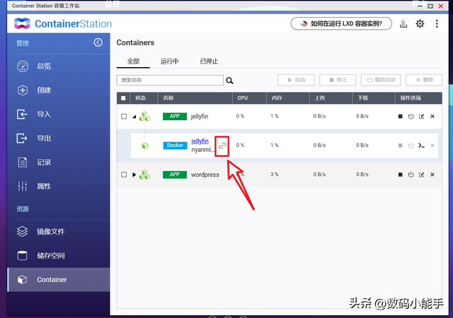The image size is (453, 318).
Task: Switch to 运行中 tab
Action: (170, 61)
